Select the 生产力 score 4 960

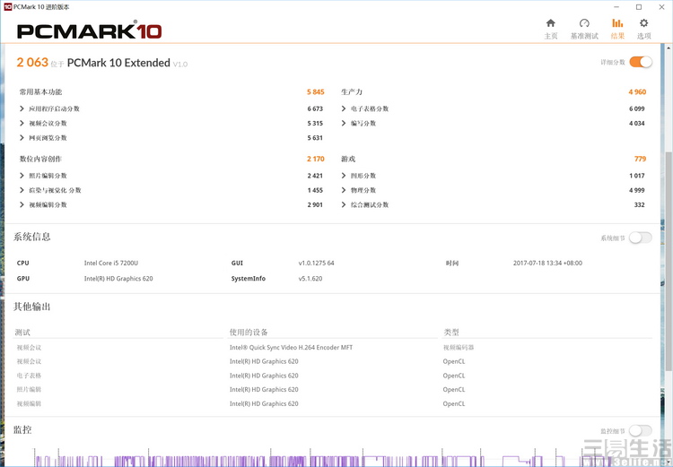coord(637,91)
